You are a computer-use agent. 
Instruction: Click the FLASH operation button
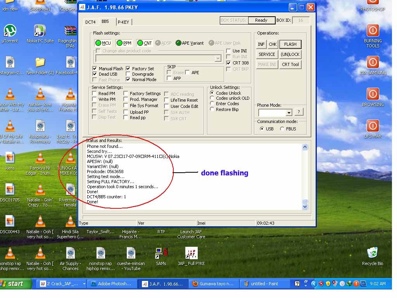(290, 44)
